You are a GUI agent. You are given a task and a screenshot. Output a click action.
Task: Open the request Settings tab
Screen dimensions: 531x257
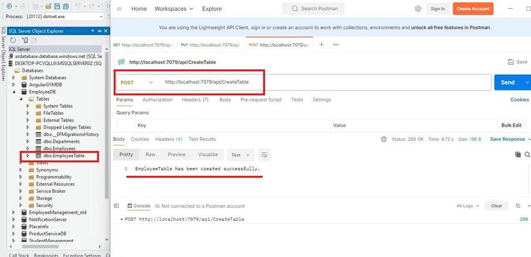click(x=322, y=100)
